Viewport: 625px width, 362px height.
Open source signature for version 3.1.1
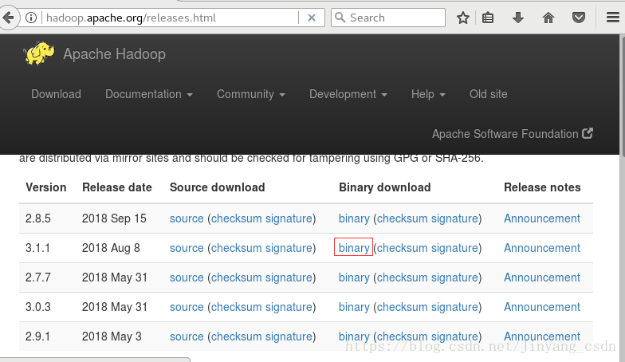point(289,248)
